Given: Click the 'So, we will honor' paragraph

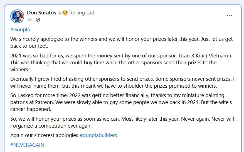Looking at the screenshot, I should pyautogui.click(x=122, y=122).
